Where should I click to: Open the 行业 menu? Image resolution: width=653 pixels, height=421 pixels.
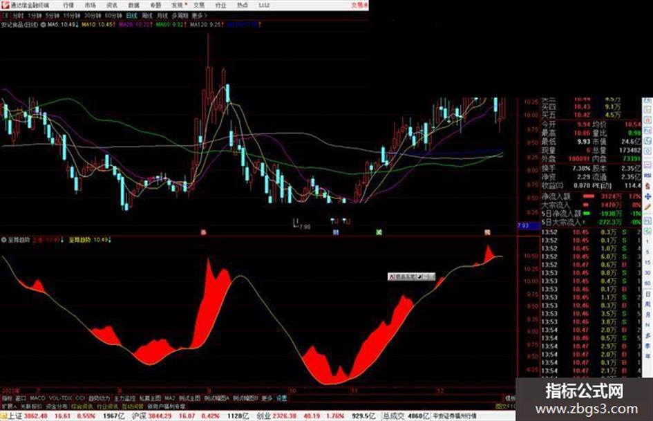(220, 6)
